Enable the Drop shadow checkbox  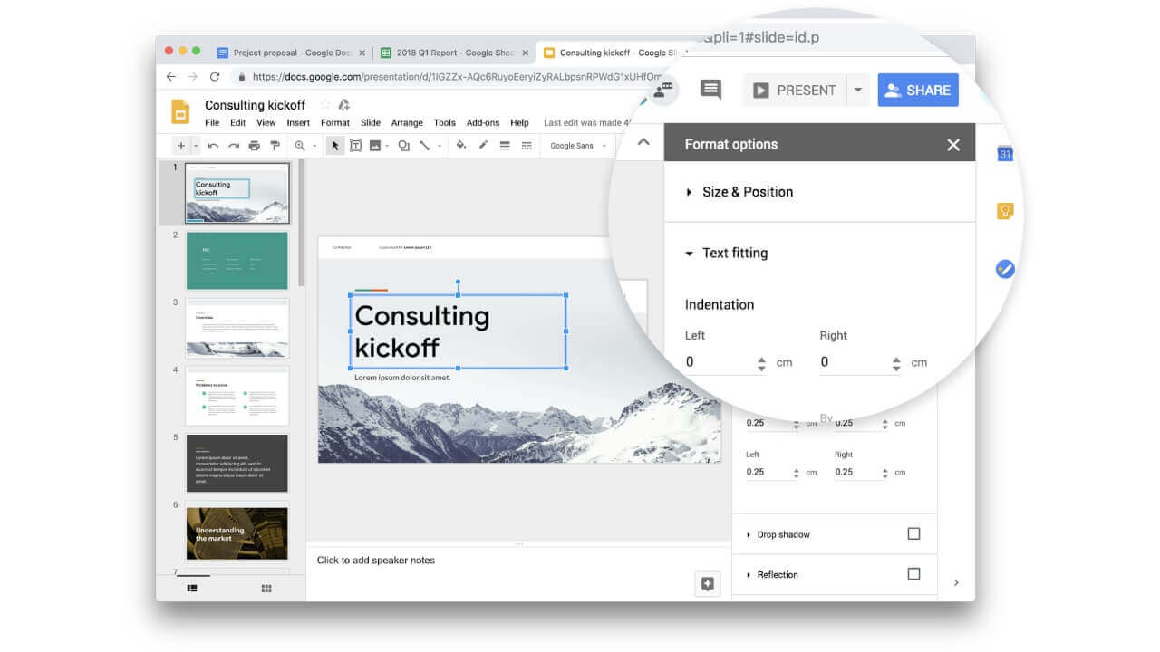[x=914, y=533]
